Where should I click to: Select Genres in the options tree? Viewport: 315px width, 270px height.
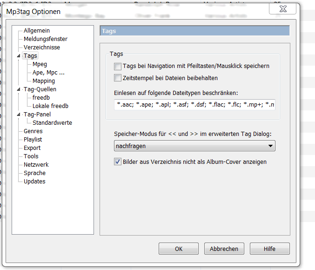33,131
